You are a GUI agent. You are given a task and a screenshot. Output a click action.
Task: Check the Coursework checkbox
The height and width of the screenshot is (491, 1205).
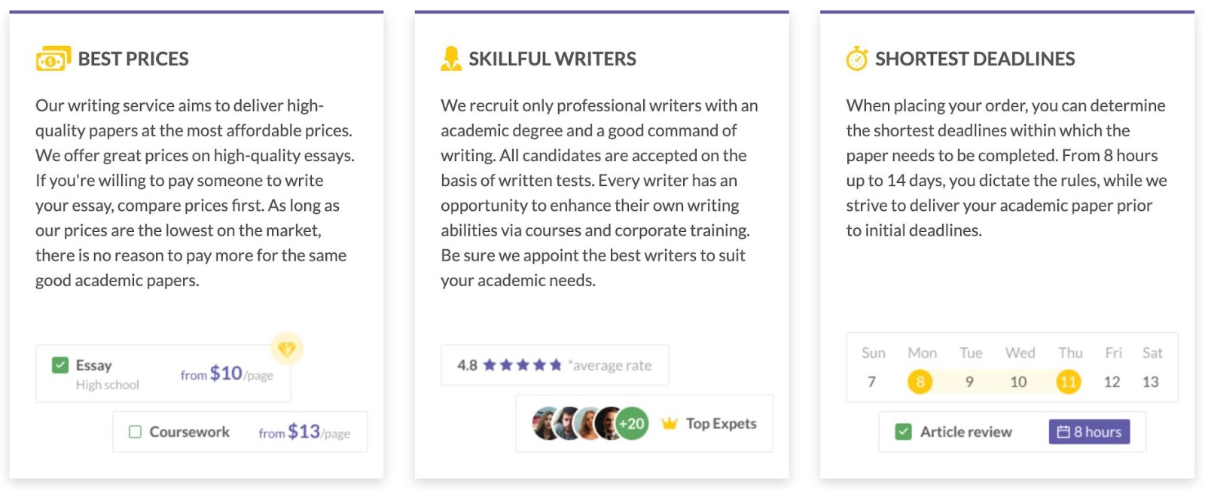(x=135, y=432)
